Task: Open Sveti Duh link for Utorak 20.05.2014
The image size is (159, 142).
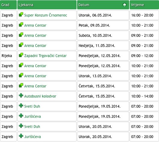Action: pos(32,126)
